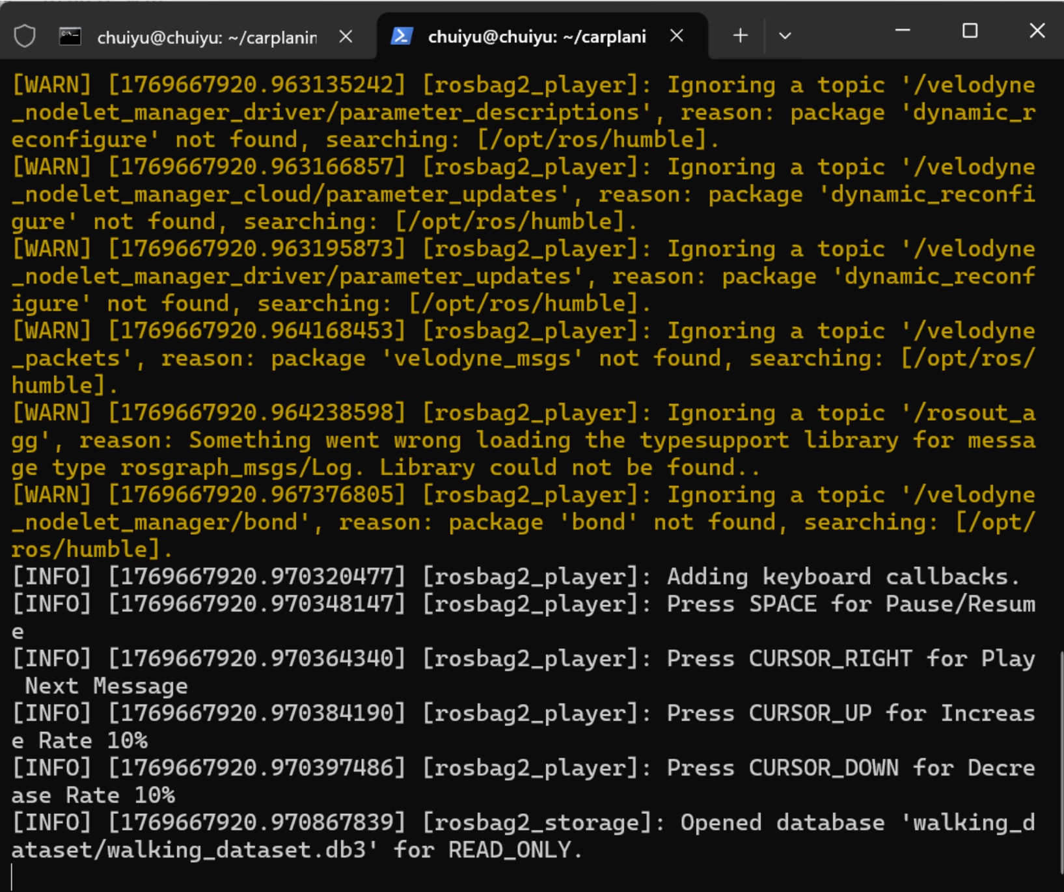Image resolution: width=1064 pixels, height=892 pixels.
Task: Close the active PowerShell tab
Action: point(677,36)
